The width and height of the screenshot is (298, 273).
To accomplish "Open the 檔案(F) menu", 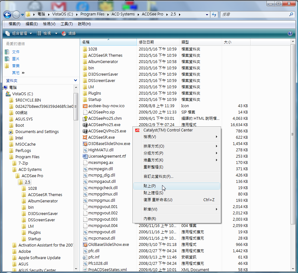I will (x=15, y=24).
